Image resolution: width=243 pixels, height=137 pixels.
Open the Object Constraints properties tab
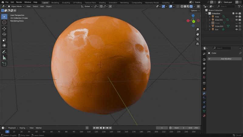point(204,107)
